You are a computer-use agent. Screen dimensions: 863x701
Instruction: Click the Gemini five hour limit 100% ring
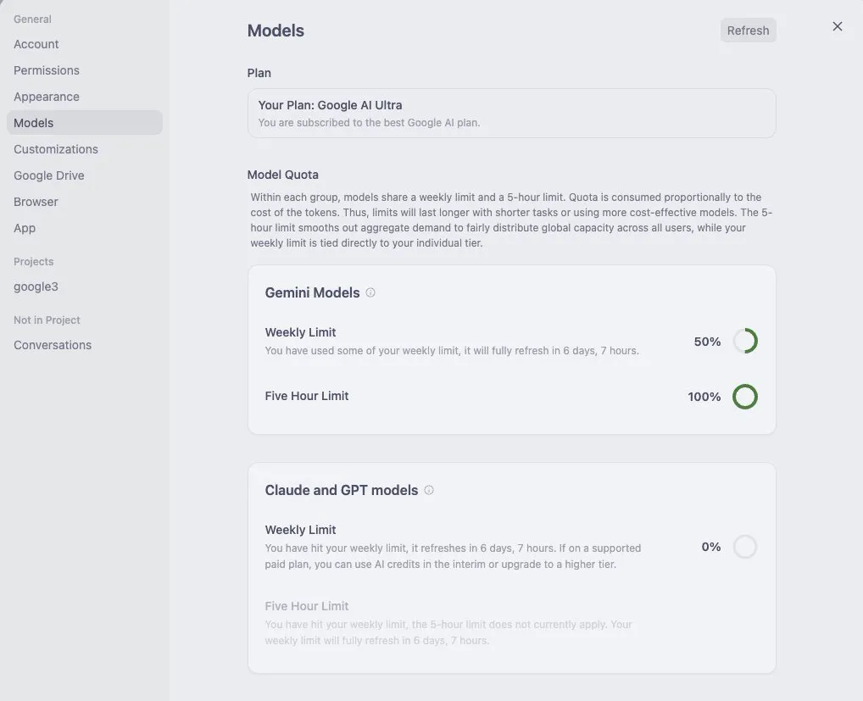coord(745,397)
